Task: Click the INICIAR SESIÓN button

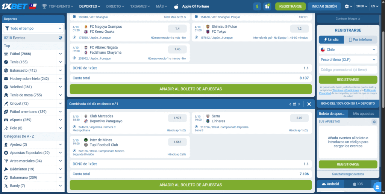Action: pos(324,6)
